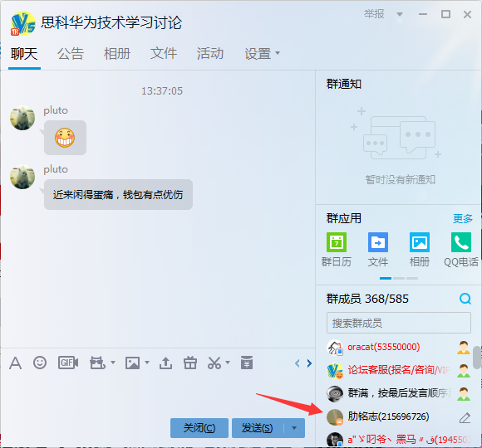Switch to the 聊天 tab
This screenshot has width=482, height=448.
click(24, 54)
